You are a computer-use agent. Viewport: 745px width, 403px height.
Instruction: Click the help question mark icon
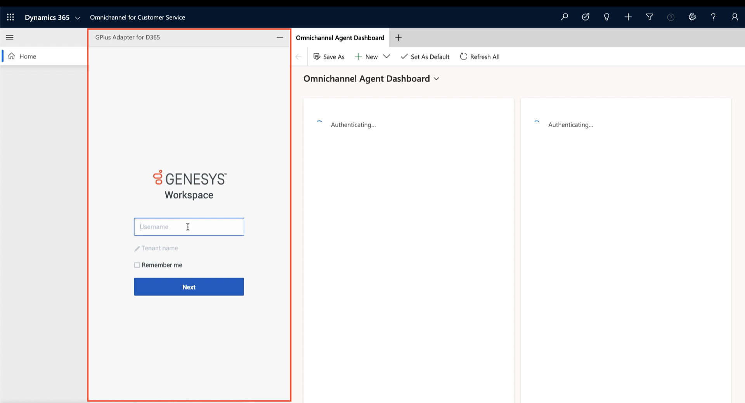point(713,17)
